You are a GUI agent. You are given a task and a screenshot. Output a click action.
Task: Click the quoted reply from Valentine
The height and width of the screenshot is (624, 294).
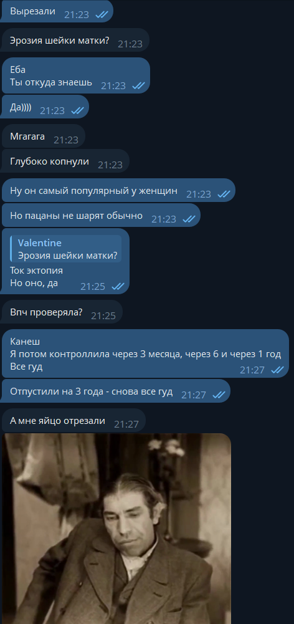click(x=65, y=249)
